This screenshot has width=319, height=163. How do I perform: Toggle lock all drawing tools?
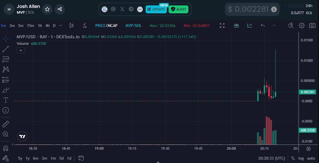click(6, 158)
